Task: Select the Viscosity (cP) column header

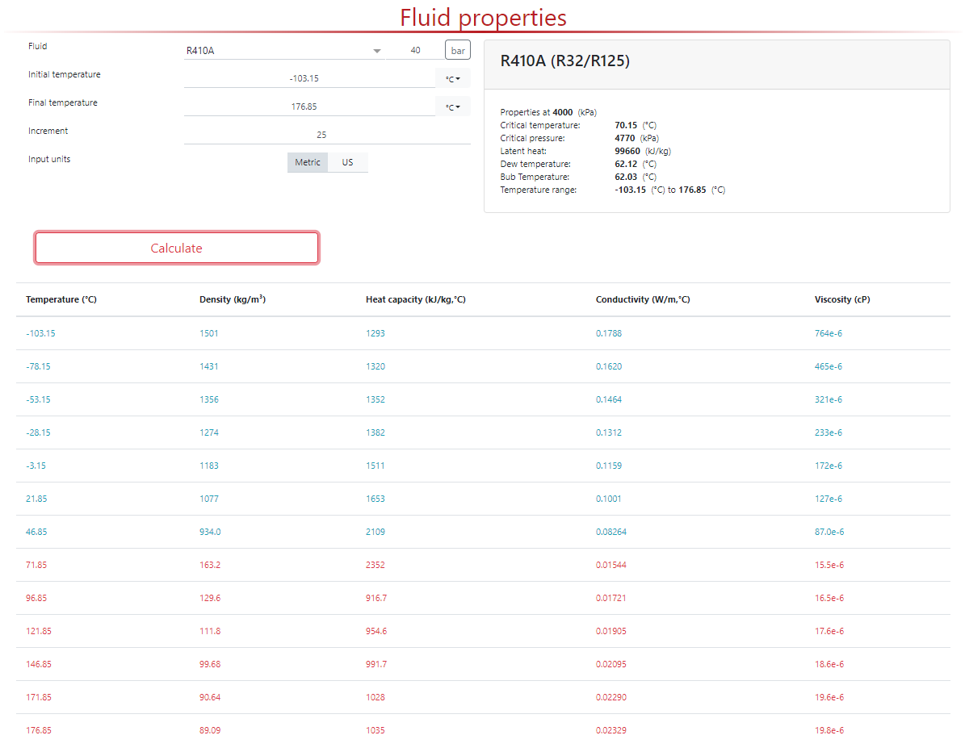Action: point(842,299)
